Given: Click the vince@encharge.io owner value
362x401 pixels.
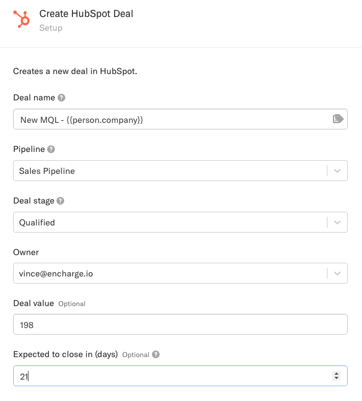Looking at the screenshot, I should click(x=56, y=274).
